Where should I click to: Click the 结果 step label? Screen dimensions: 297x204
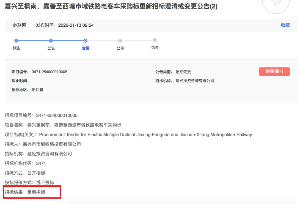coord(155,48)
